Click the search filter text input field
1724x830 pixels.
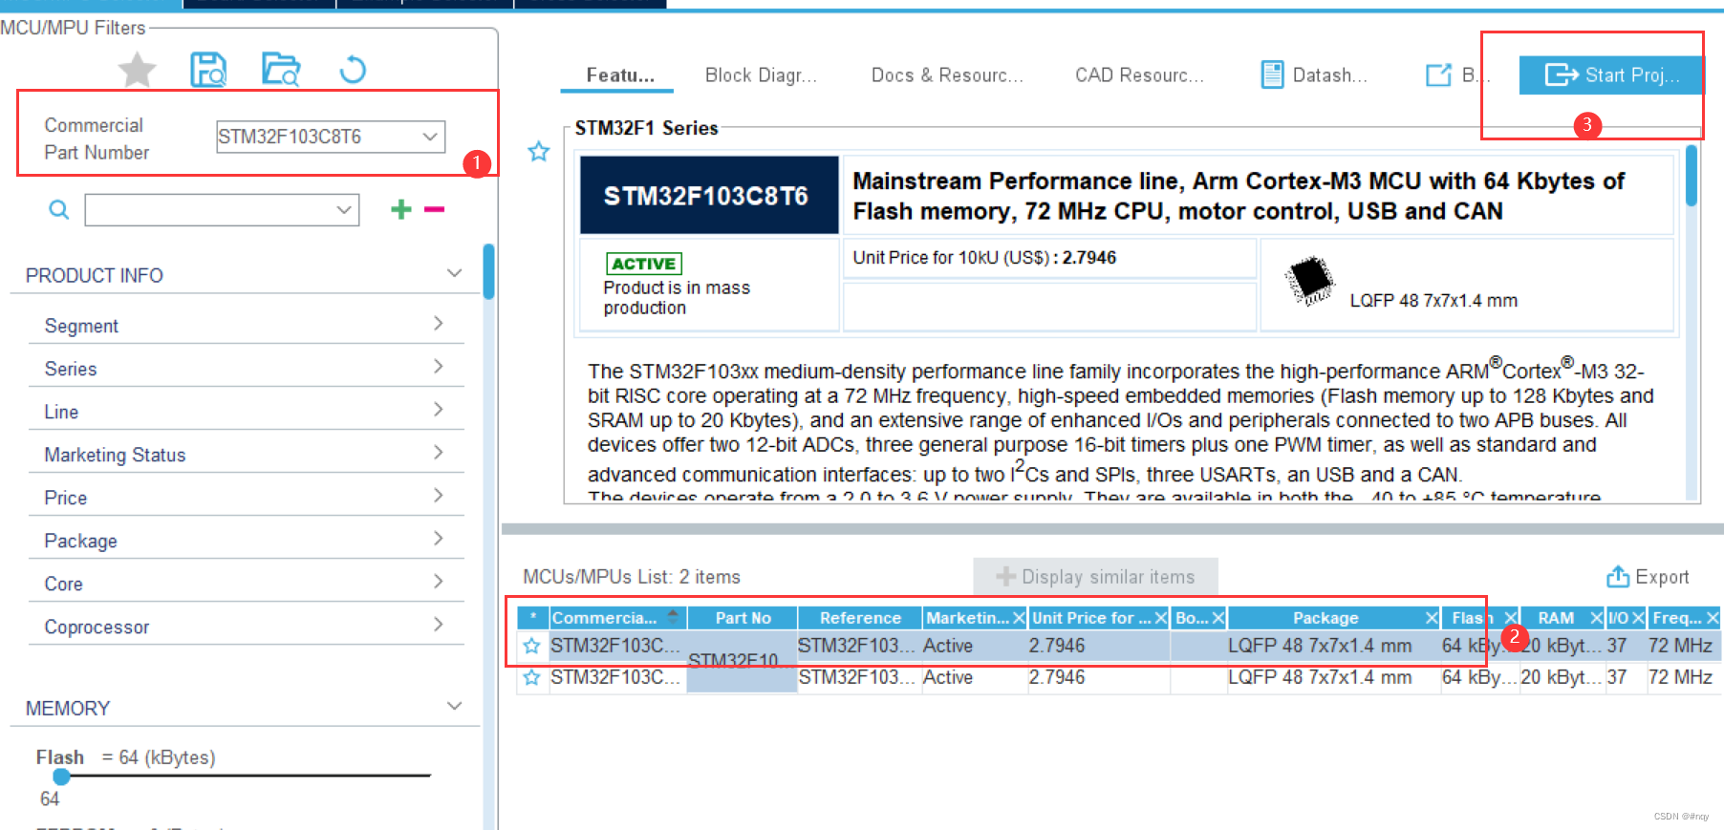[209, 210]
